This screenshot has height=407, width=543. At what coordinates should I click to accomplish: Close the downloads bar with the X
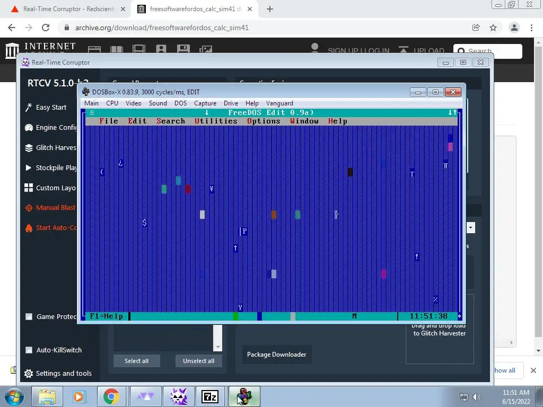pos(533,370)
